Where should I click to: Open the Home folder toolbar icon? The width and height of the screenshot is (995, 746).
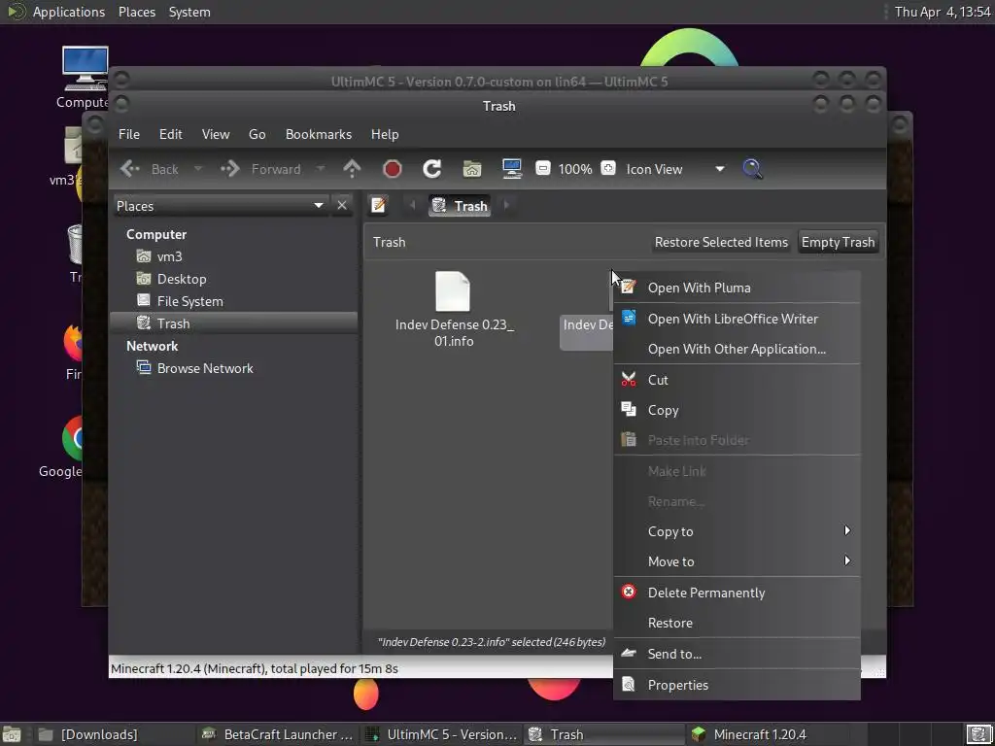(472, 169)
